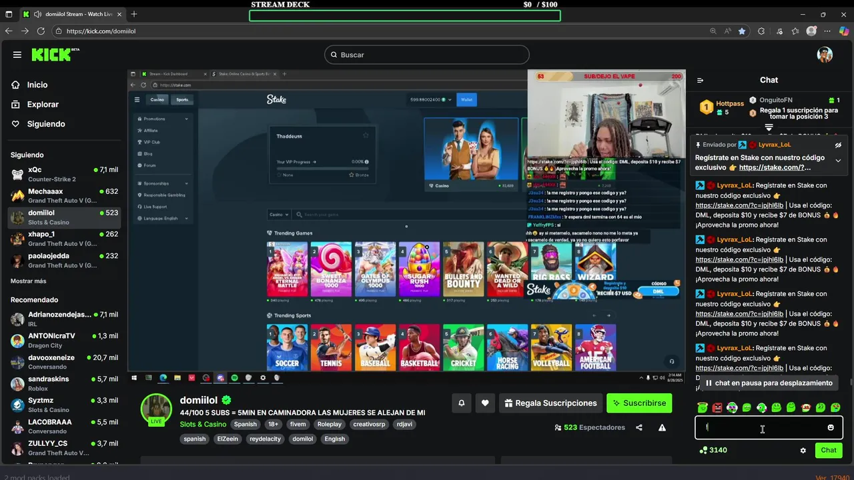Image resolution: width=854 pixels, height=480 pixels.
Task: Open paolaojedda channel in followed list
Action: [x=64, y=260]
